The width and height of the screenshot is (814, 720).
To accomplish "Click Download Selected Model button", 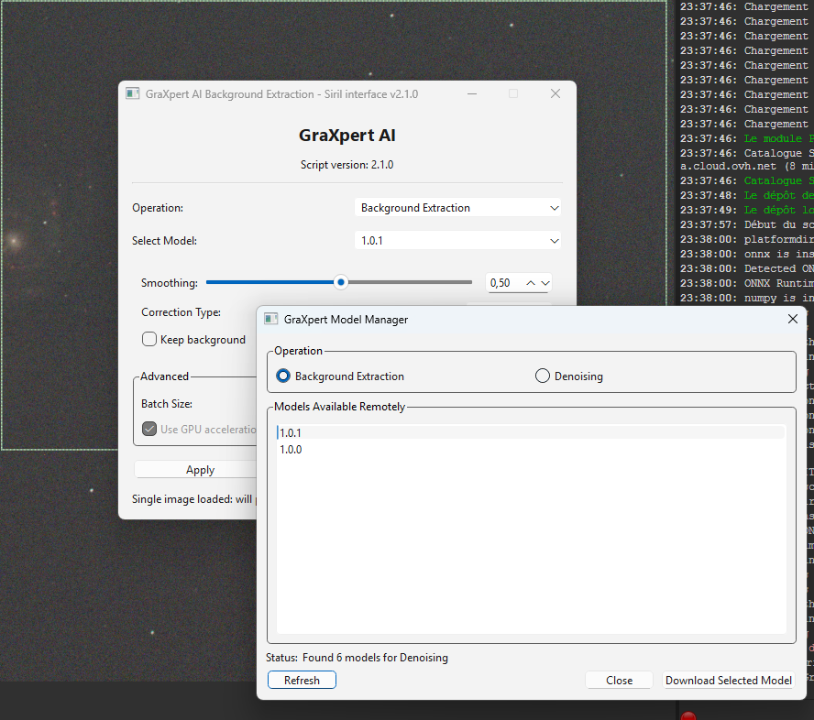I will [x=729, y=680].
